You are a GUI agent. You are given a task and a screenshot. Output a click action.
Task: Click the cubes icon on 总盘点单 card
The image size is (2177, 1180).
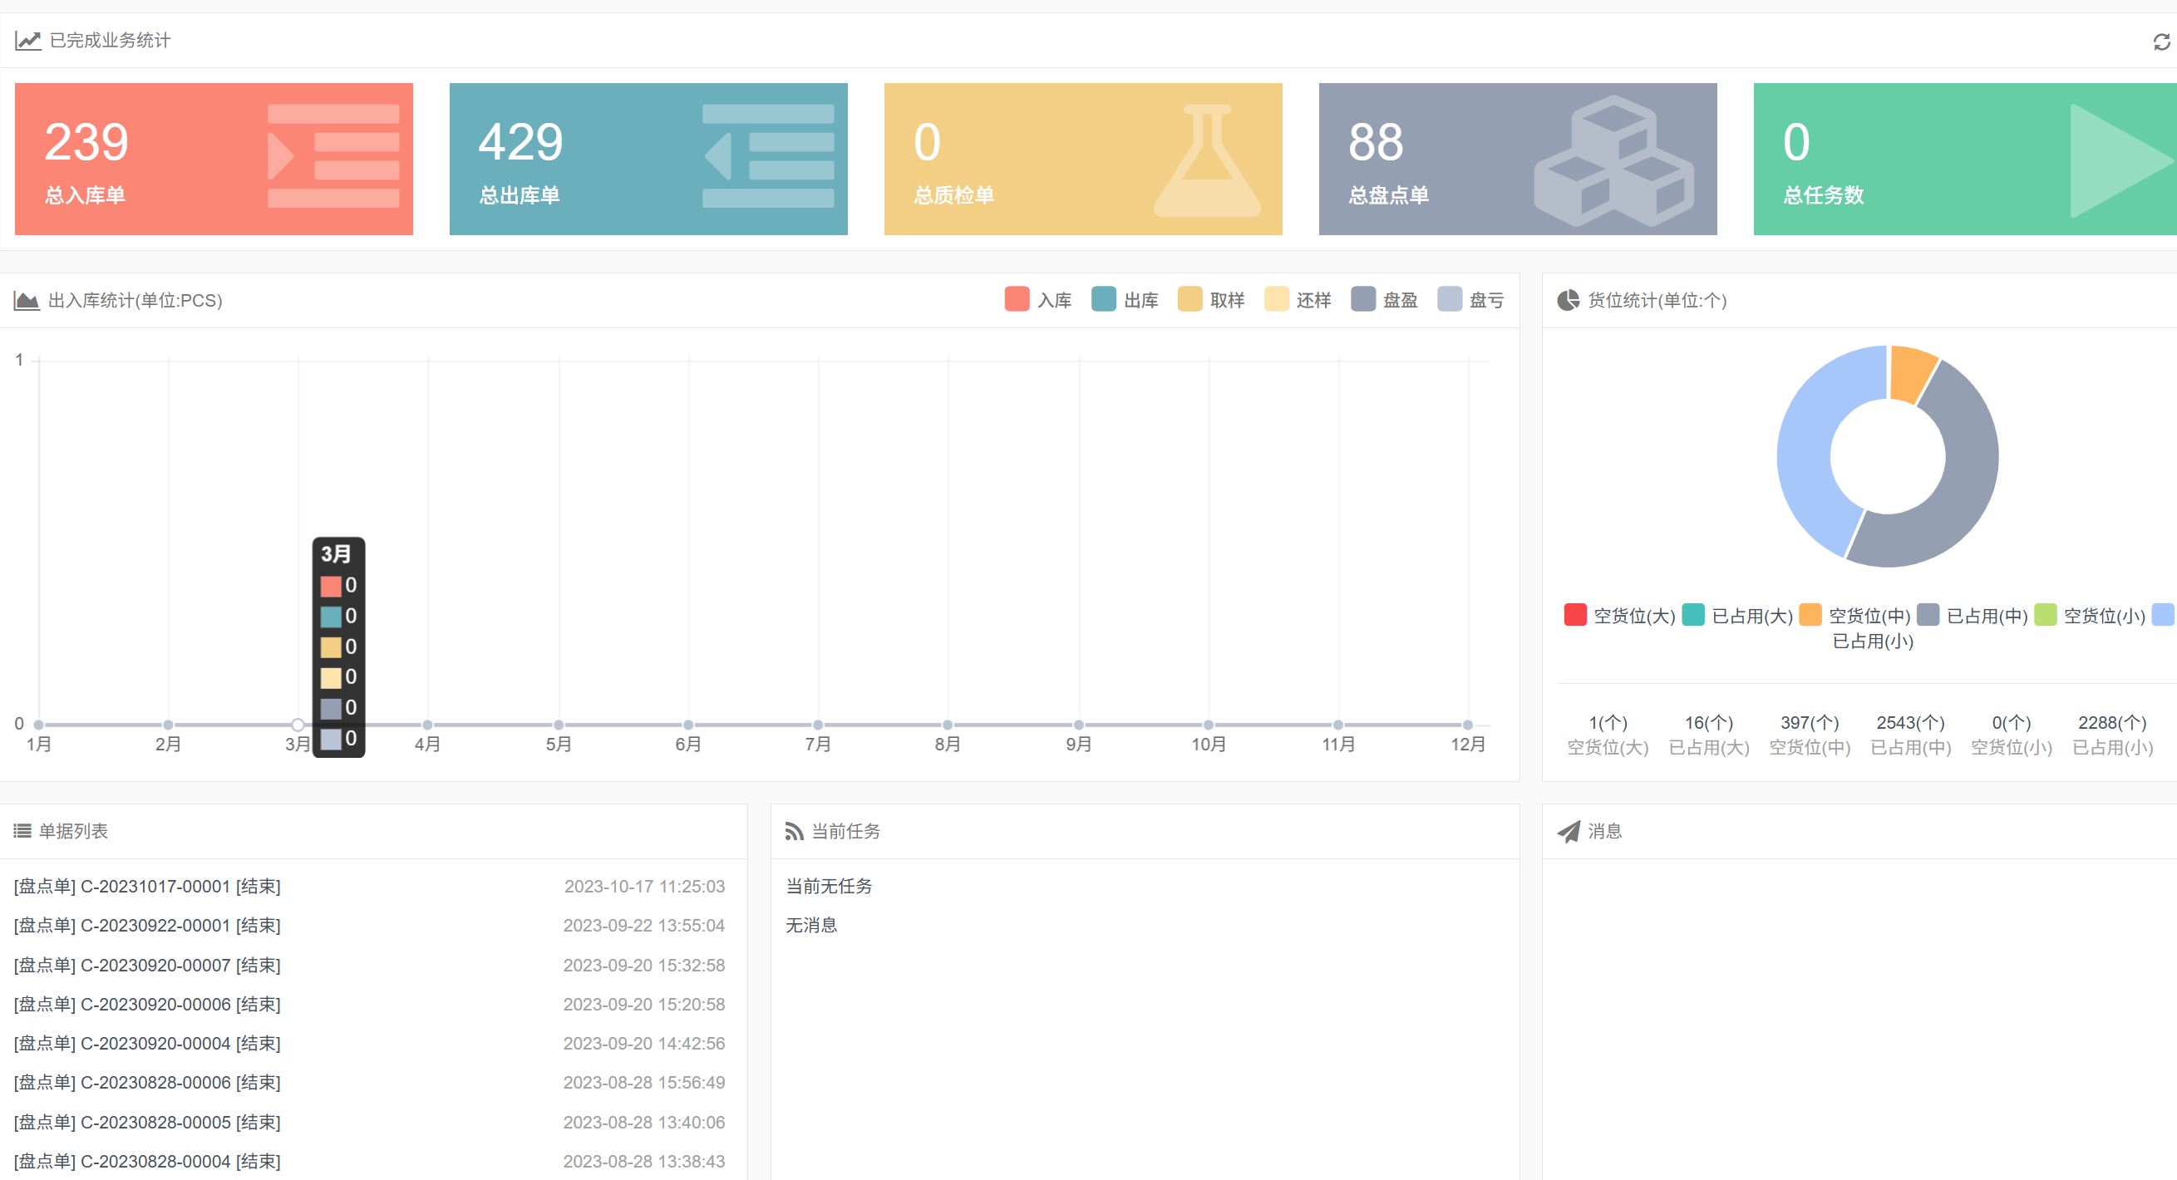(x=1613, y=160)
